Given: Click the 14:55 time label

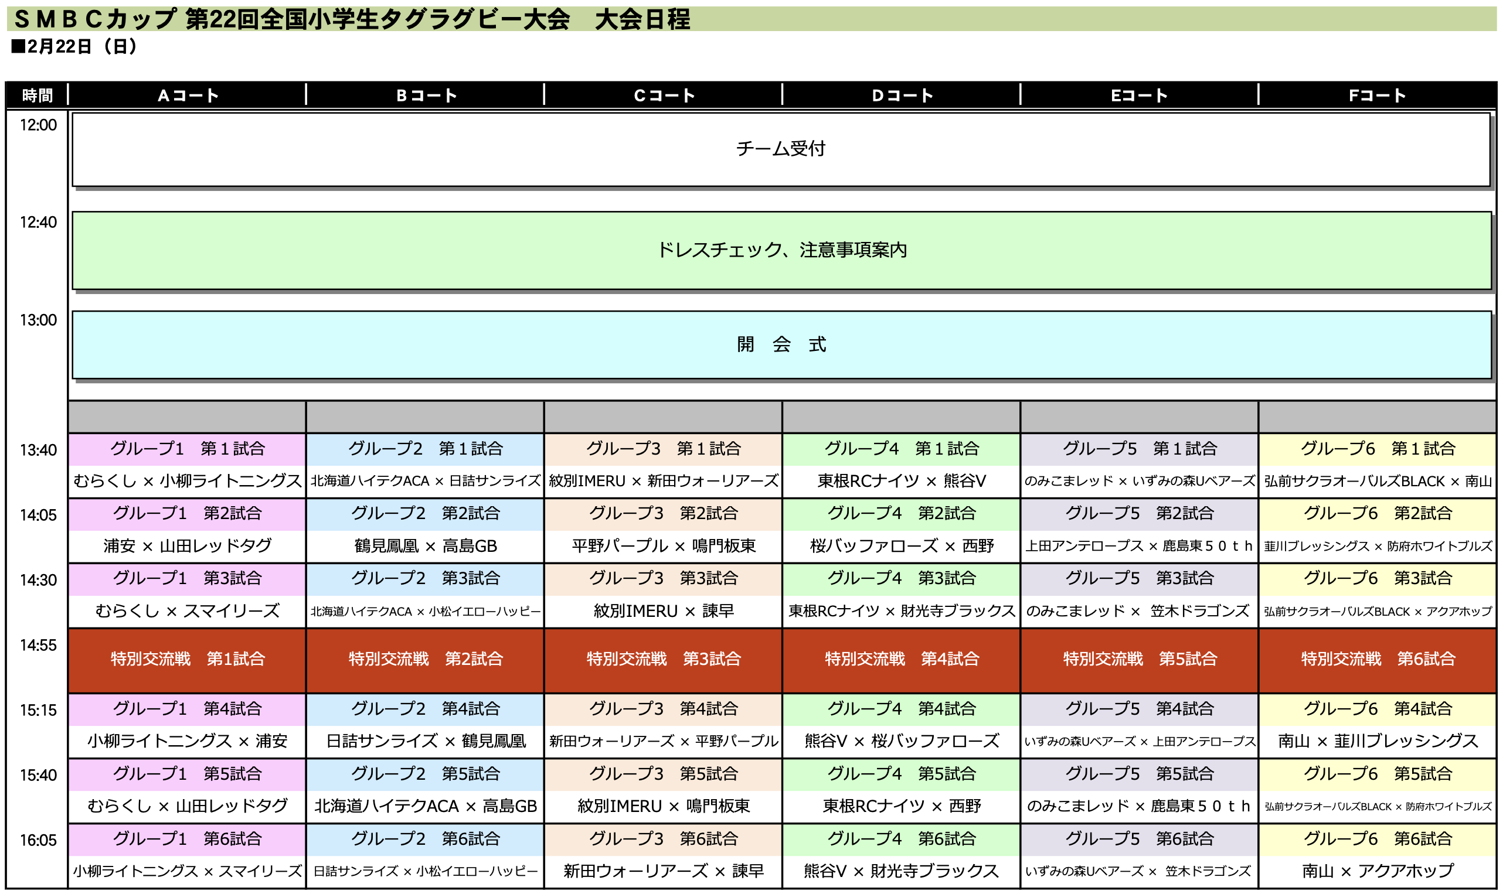Looking at the screenshot, I should [x=38, y=645].
